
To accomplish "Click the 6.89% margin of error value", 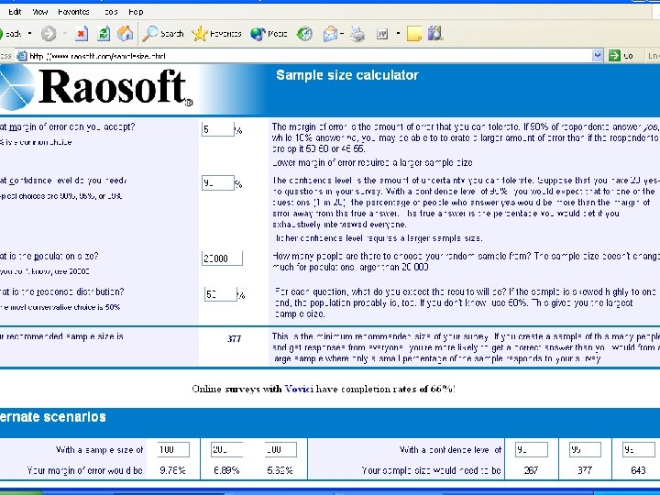I will 226,470.
